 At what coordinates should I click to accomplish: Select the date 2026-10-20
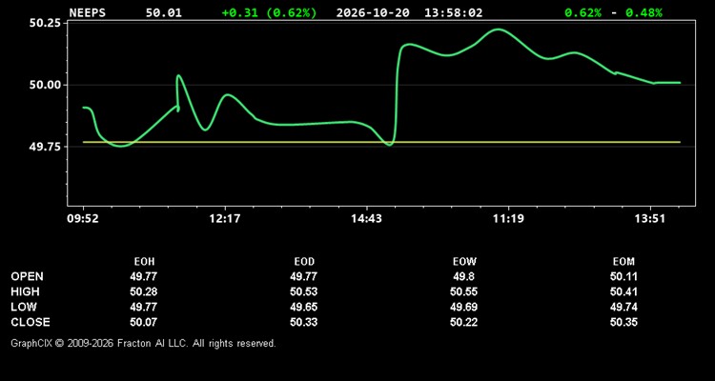373,12
